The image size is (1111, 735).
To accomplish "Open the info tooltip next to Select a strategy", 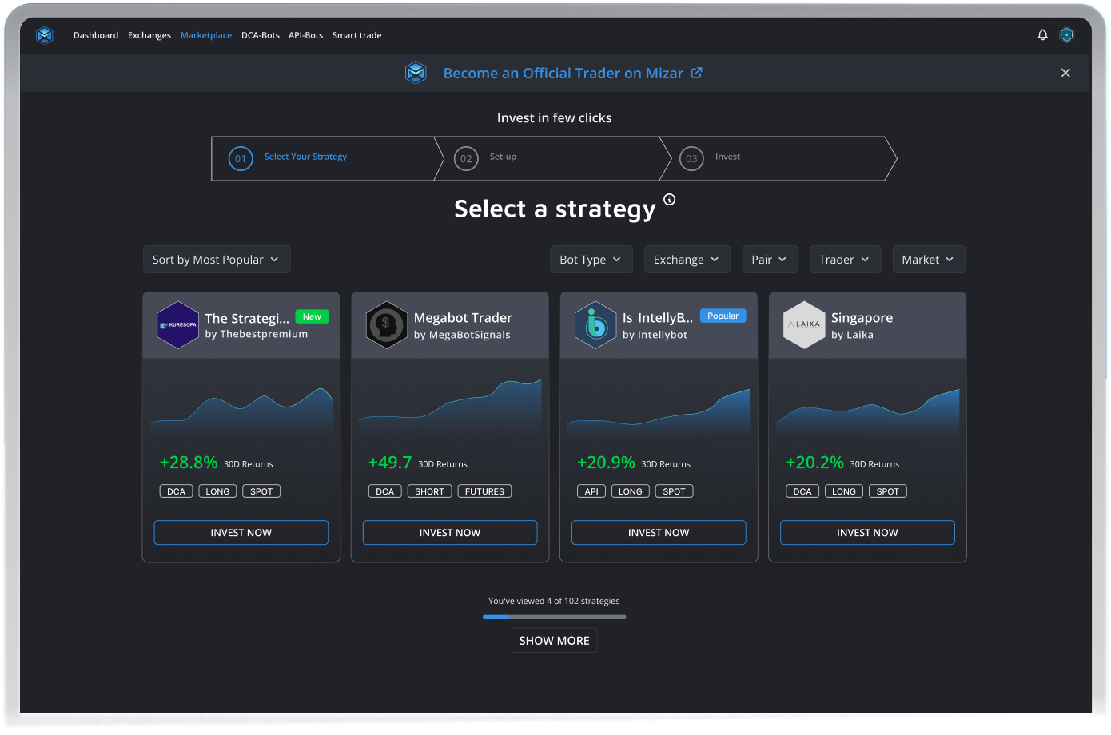I will click(x=669, y=199).
